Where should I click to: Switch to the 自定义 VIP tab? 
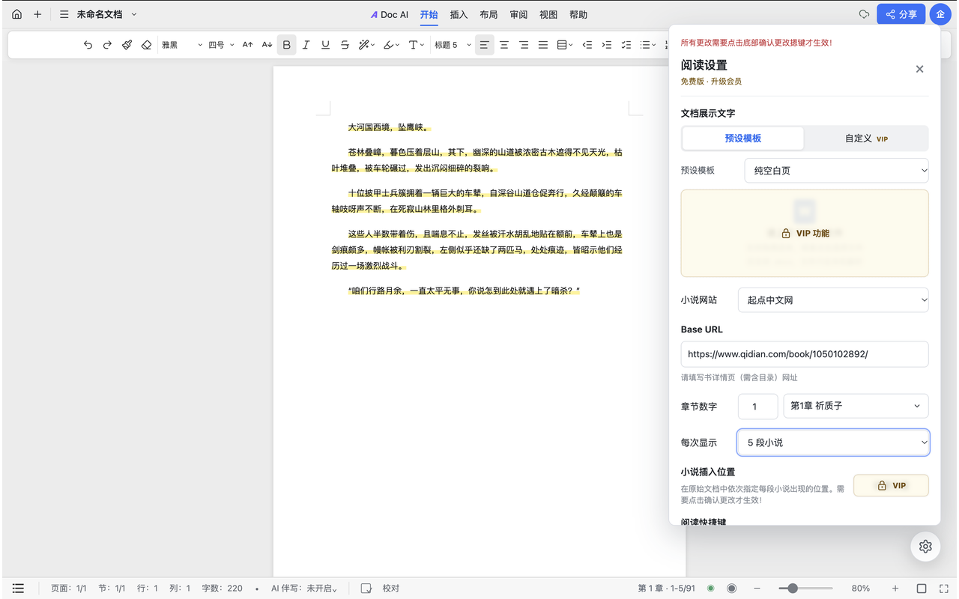tap(866, 139)
